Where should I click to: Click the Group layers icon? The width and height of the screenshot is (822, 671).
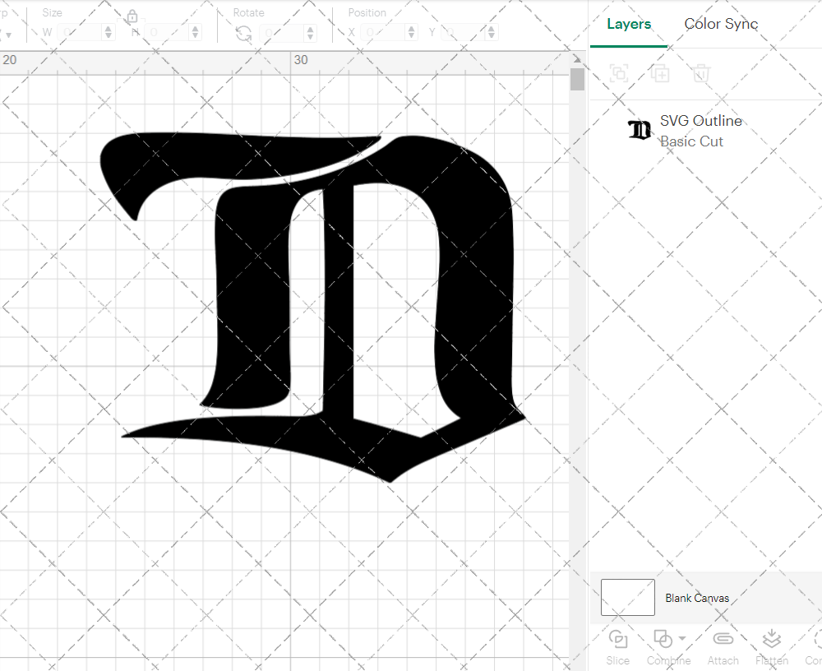[619, 74]
